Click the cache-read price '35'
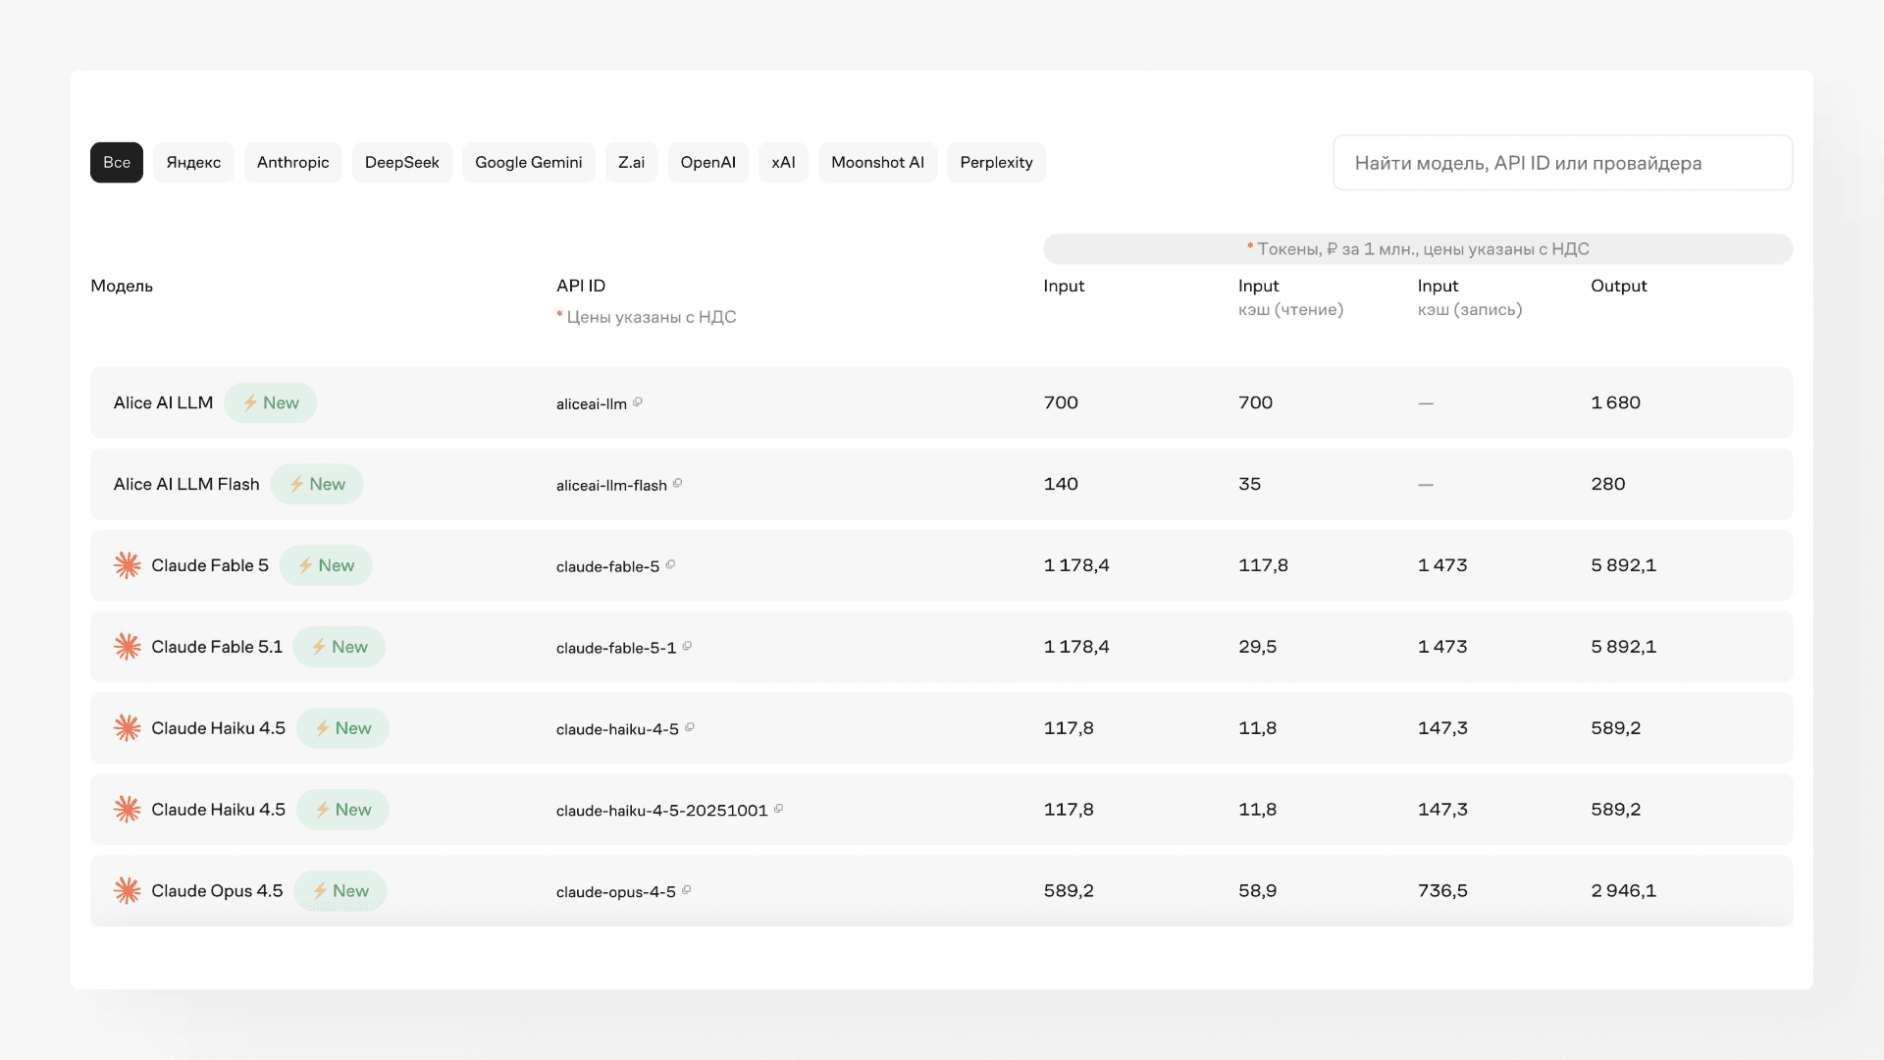This screenshot has height=1060, width=1884. [1250, 484]
